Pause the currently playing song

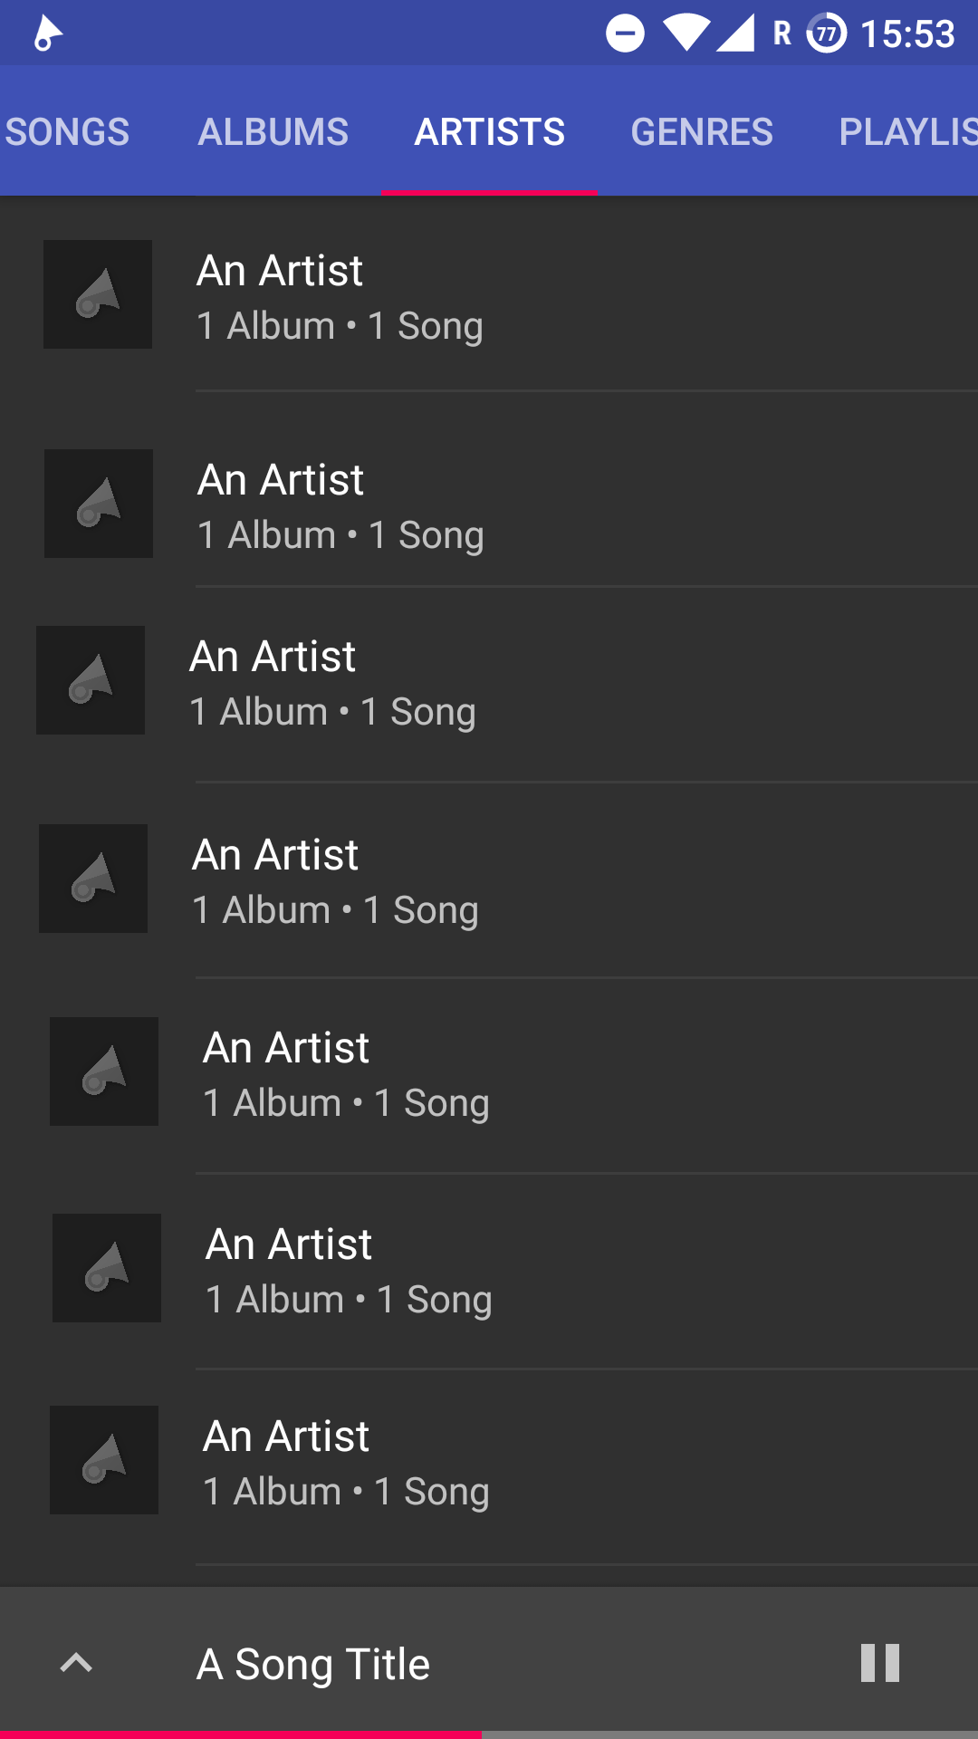click(x=879, y=1663)
